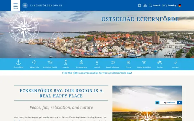The width and height of the screenshot is (194, 121).
Task: Click the bed Booking icon
Action: [x=165, y=5]
